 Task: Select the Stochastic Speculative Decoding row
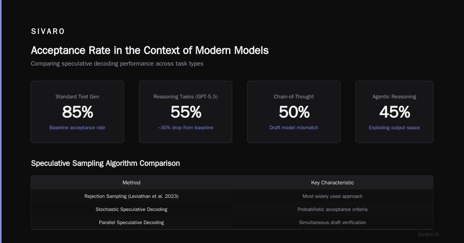coord(232,209)
